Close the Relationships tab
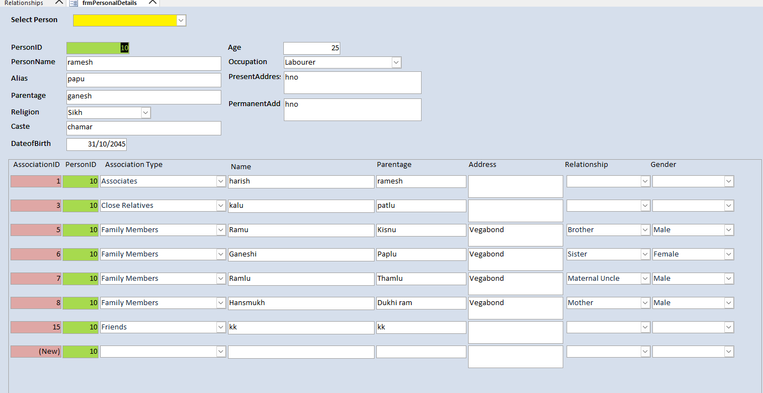The image size is (763, 393). click(x=59, y=2)
